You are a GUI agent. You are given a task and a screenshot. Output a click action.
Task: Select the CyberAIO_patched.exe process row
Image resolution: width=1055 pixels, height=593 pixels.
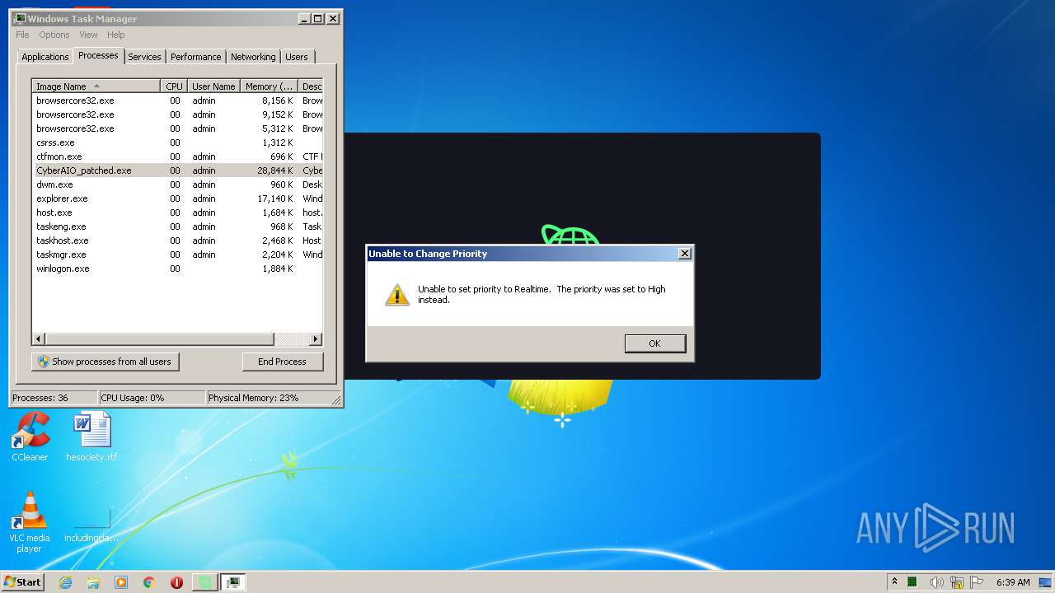tap(177, 170)
